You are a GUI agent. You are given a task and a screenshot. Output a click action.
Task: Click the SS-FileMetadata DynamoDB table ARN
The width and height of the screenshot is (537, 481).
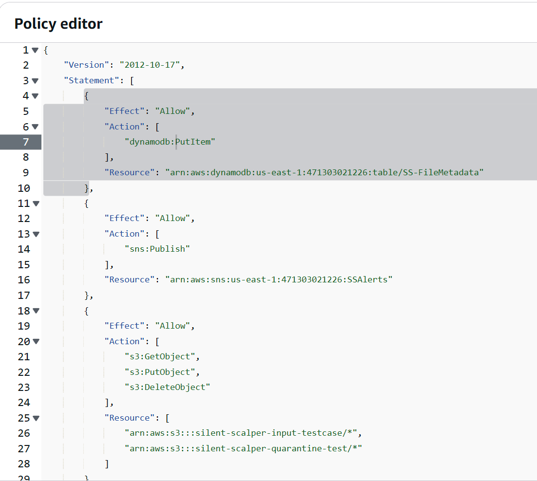(x=325, y=172)
